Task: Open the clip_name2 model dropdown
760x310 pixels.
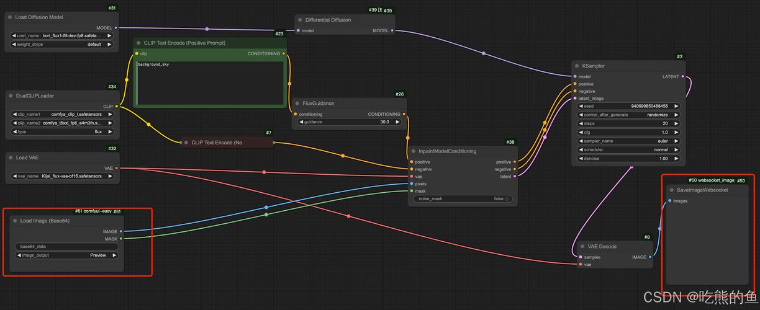Action: pos(62,123)
